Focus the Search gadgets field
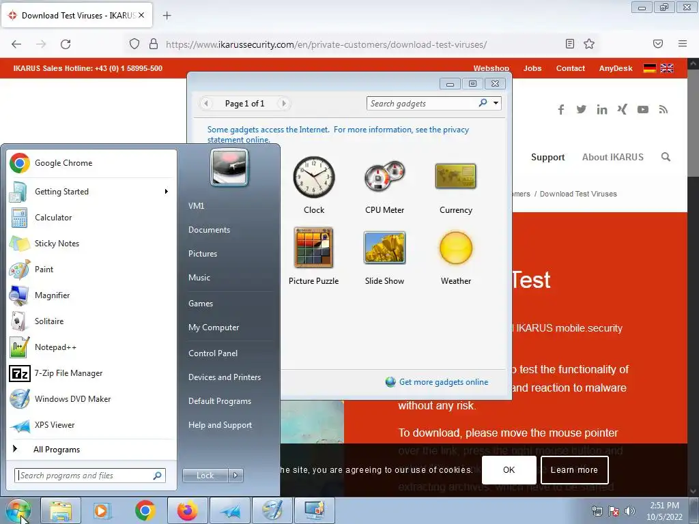Viewport: 699px width, 524px height. click(x=423, y=104)
